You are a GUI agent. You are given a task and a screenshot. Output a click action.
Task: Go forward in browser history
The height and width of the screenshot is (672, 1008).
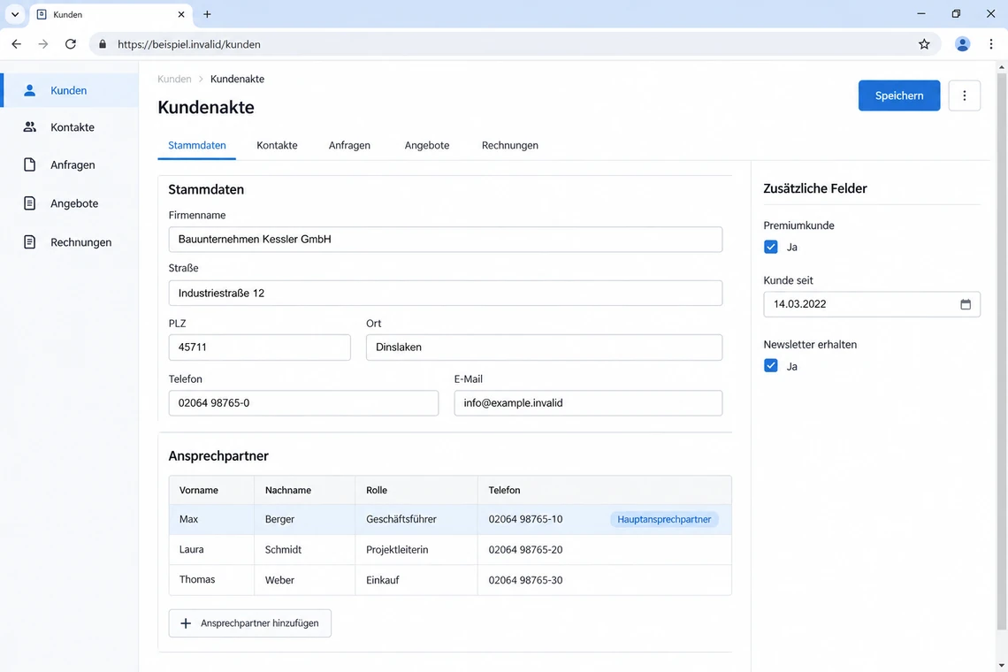(43, 44)
